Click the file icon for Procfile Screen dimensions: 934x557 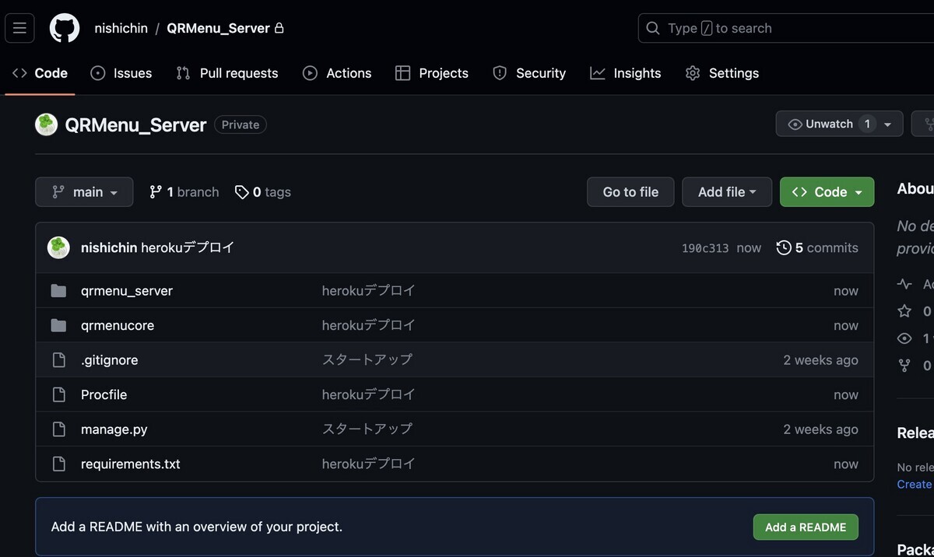(58, 394)
